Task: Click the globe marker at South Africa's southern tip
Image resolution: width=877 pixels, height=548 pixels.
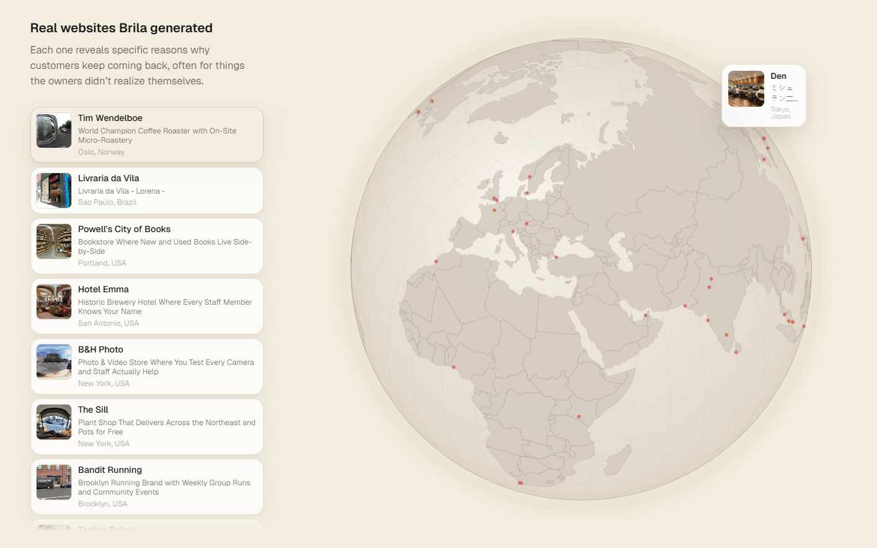Action: (x=520, y=483)
